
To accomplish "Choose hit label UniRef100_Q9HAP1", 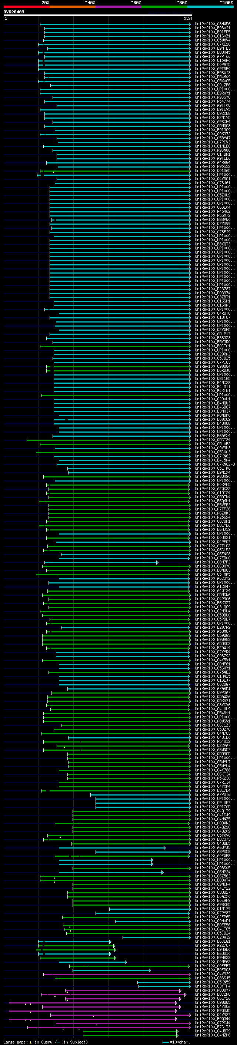I will click(x=212, y=921).
